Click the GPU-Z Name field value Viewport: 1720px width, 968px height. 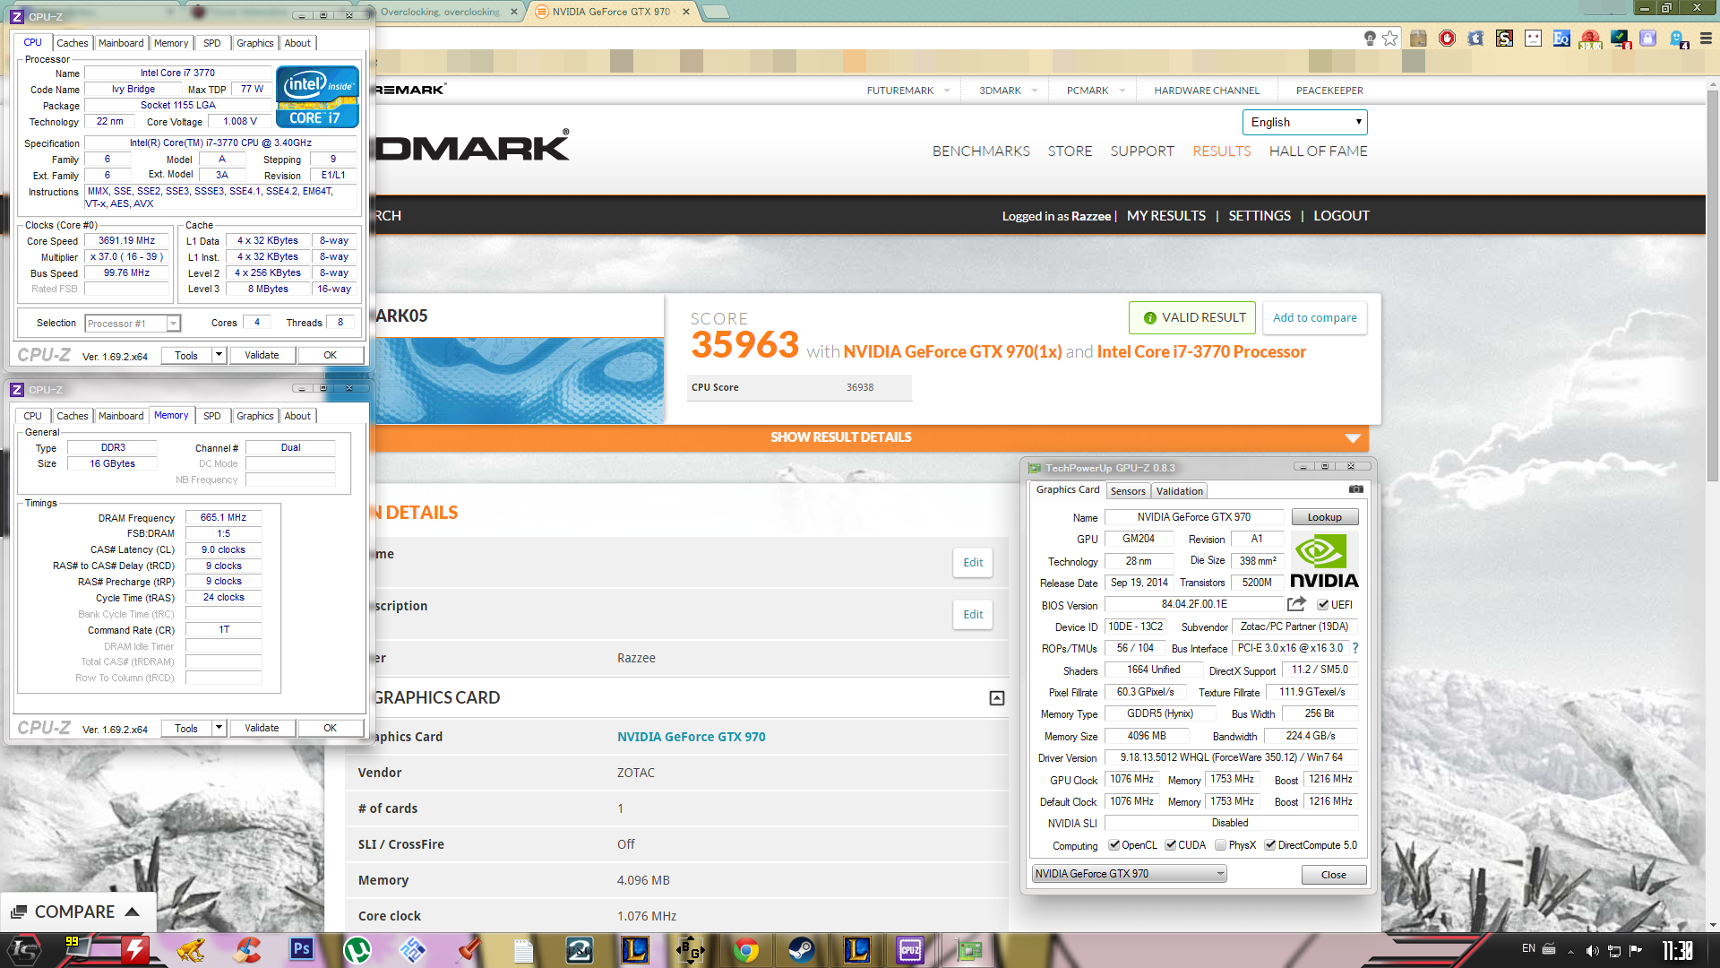(1193, 517)
